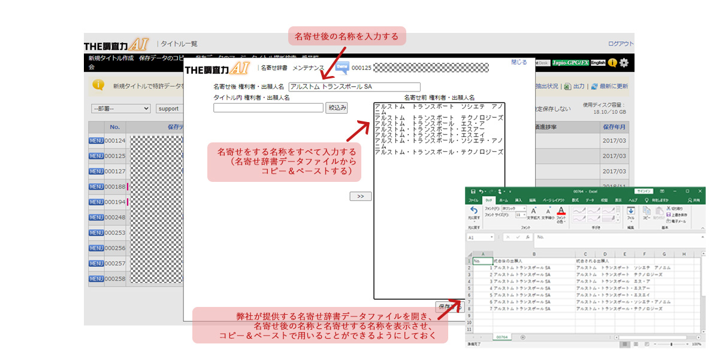Click the タイトル内 権利者・出願人名 filter input
719x359 pixels.
tap(268, 108)
